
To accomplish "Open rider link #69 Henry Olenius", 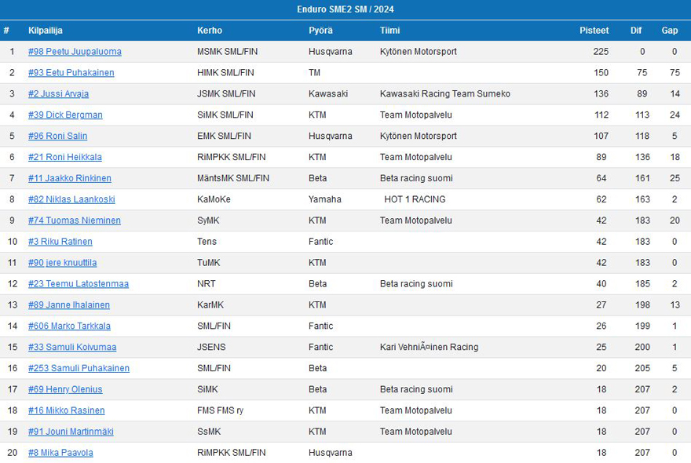I will pyautogui.click(x=65, y=390).
